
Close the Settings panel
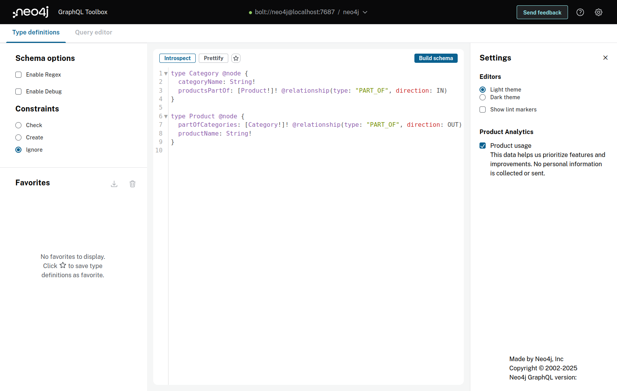[606, 58]
